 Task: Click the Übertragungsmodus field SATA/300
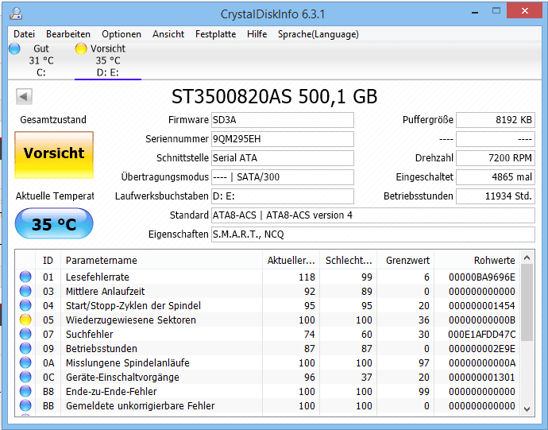(283, 177)
